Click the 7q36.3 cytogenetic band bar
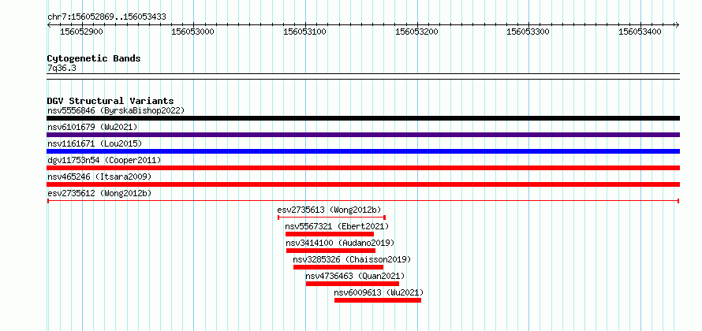Viewport: 702px width, 331px height. coord(363,76)
